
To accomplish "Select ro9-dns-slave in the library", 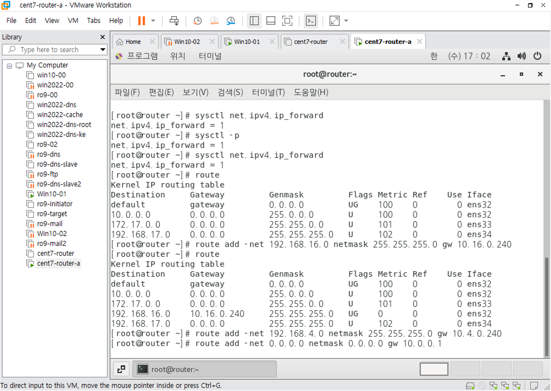I will coord(57,164).
